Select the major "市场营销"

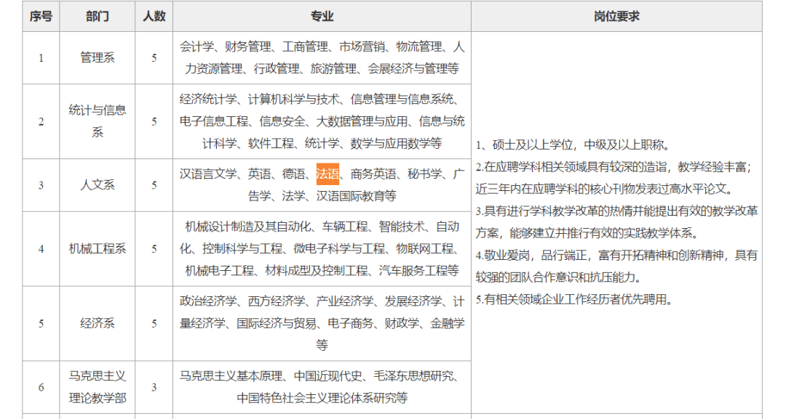(362, 47)
